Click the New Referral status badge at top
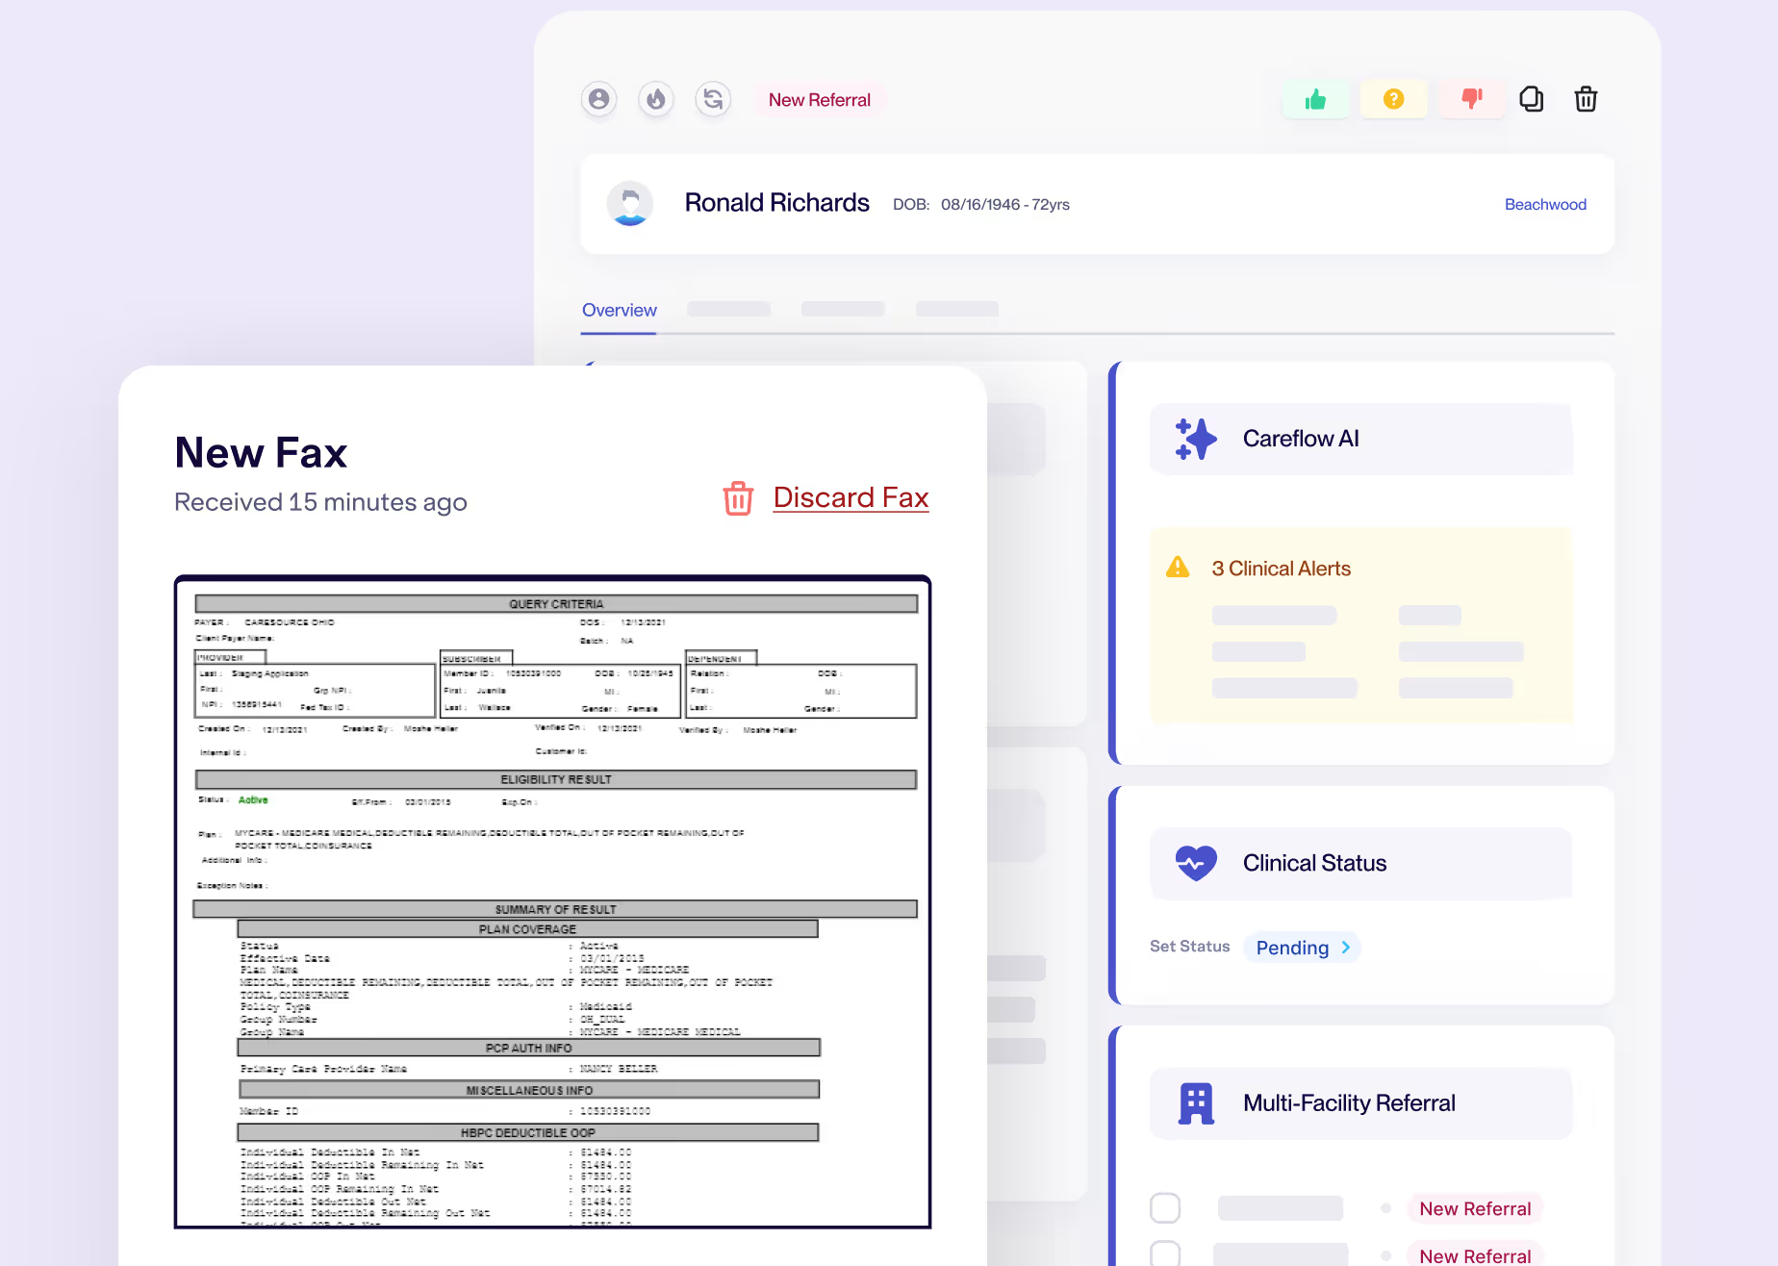Viewport: 1778px width, 1266px height. 819,100
